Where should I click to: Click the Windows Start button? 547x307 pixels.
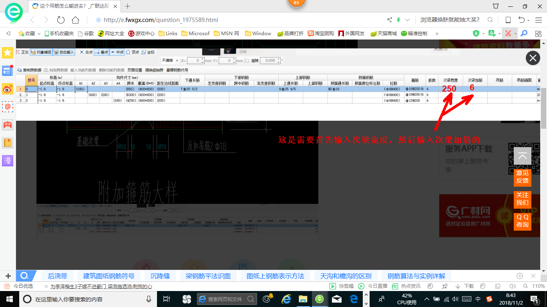click(9, 299)
